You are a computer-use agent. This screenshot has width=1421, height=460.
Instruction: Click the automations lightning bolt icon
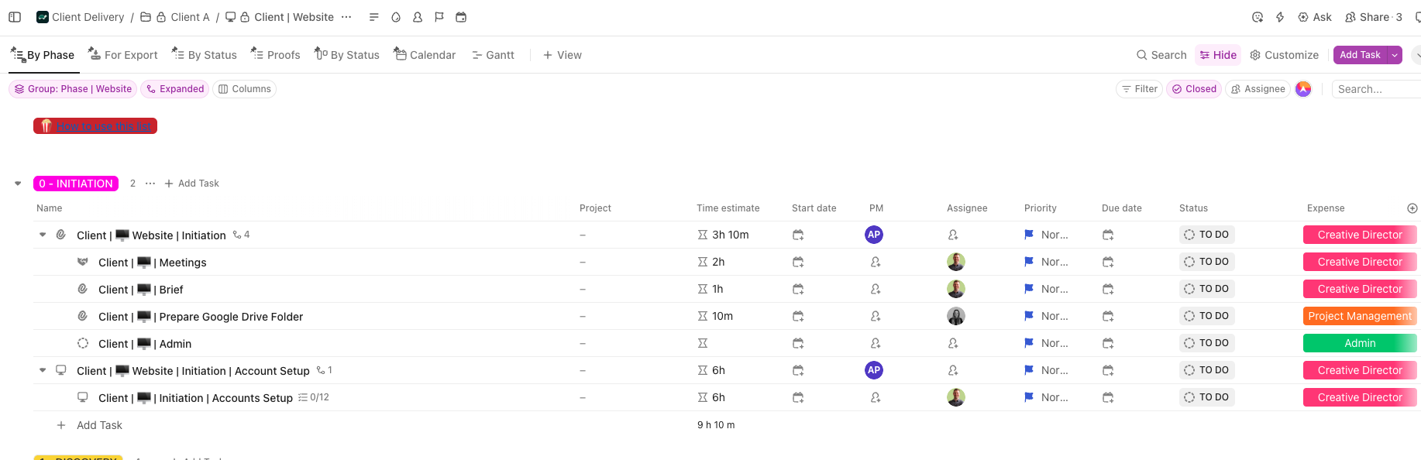click(x=1280, y=17)
